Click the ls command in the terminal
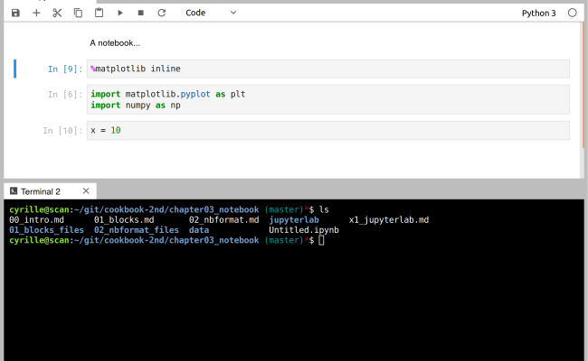 click(x=324, y=209)
